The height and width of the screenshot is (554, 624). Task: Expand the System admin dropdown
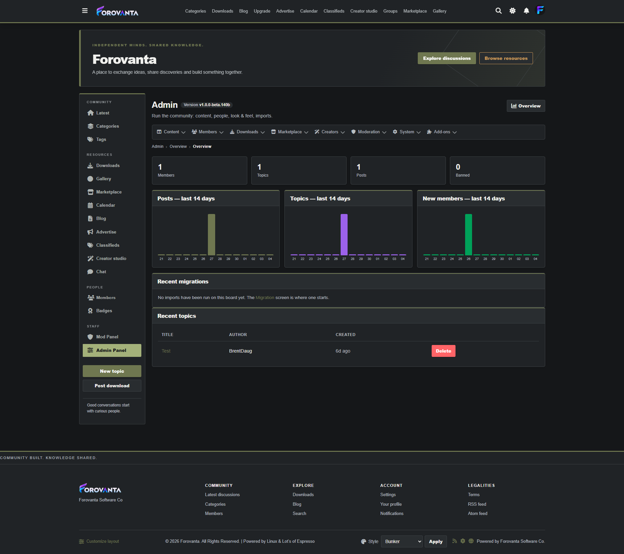click(407, 132)
